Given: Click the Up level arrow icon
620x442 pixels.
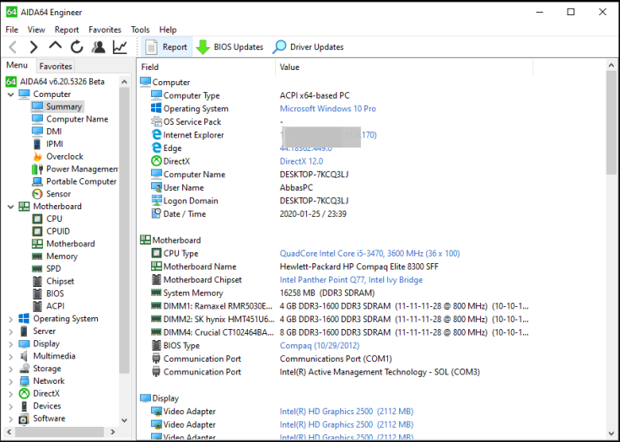Looking at the screenshot, I should pyautogui.click(x=56, y=46).
